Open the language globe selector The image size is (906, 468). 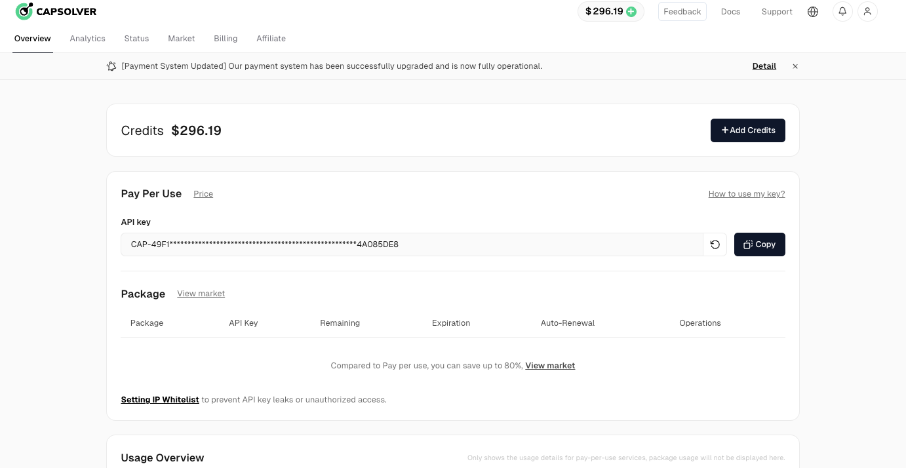click(x=813, y=12)
